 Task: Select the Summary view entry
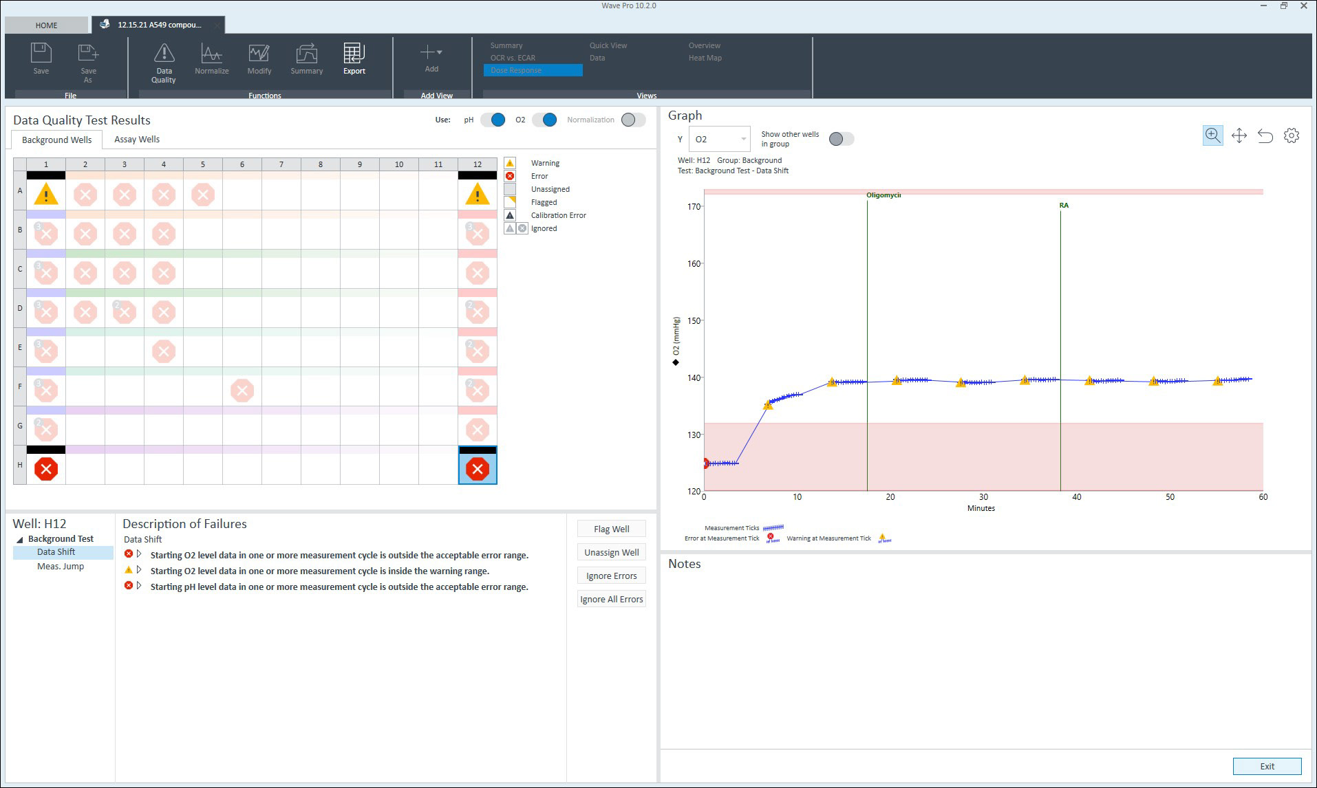coord(506,45)
